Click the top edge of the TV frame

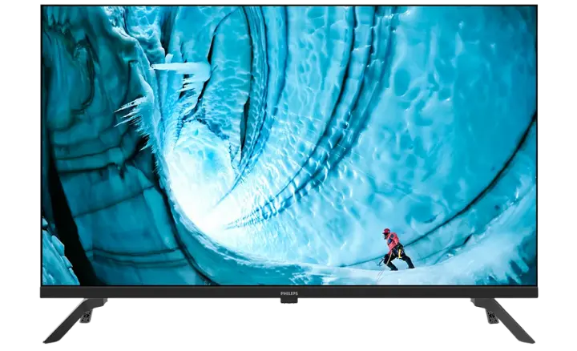pyautogui.click(x=288, y=5)
